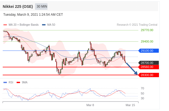Click the black 28700.00 current price tag
The image size is (169, 111).
pos(149,63)
